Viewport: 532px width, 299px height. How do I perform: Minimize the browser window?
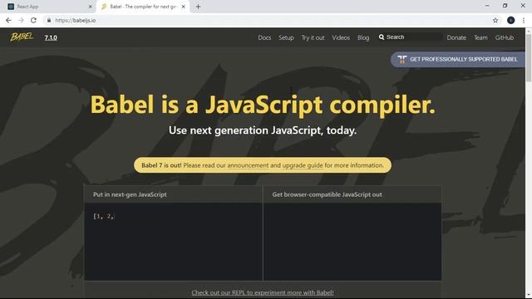(x=487, y=6)
